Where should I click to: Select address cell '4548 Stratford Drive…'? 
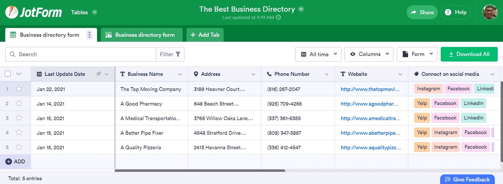pos(224,133)
